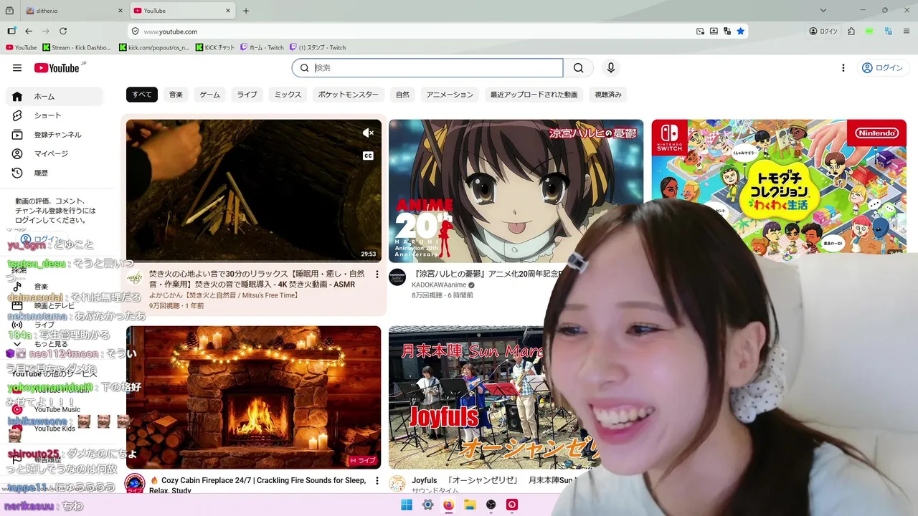918x516 pixels.
Task: Open the (1) スタンプ - Twitch bookmark
Action: tap(318, 47)
